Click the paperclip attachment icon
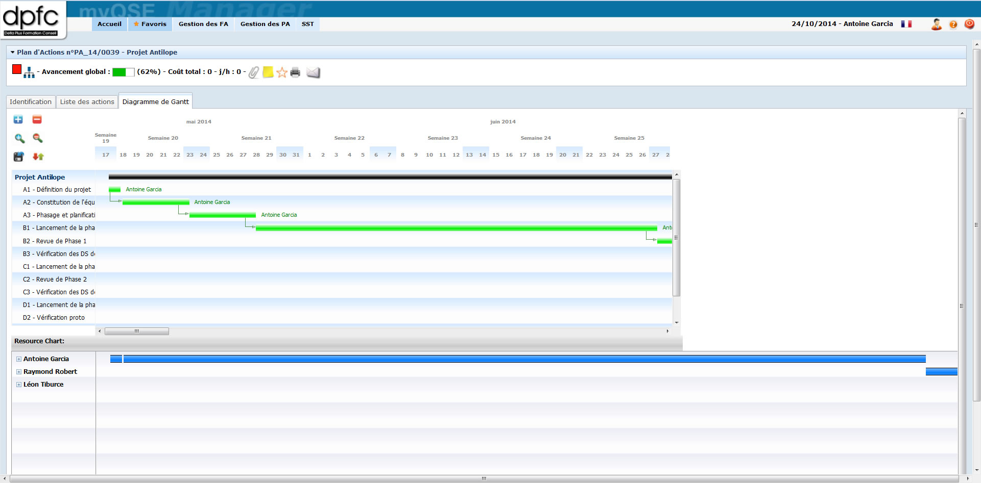The width and height of the screenshot is (981, 483). (x=254, y=72)
